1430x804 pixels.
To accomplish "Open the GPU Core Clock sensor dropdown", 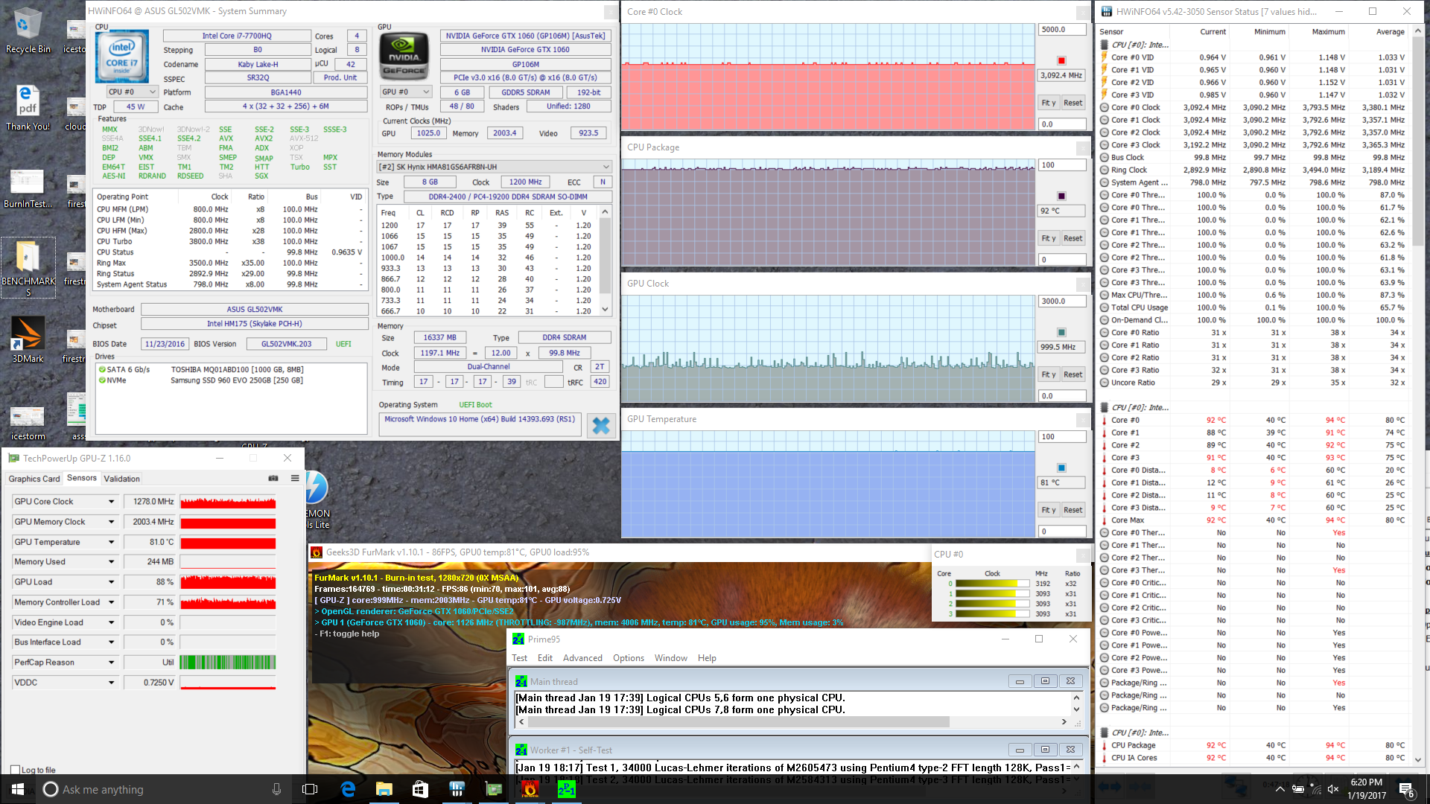I will click(x=112, y=502).
